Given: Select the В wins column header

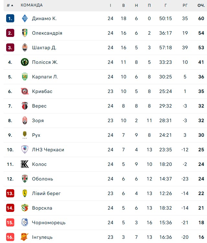Looking at the screenshot, I should (x=123, y=6).
